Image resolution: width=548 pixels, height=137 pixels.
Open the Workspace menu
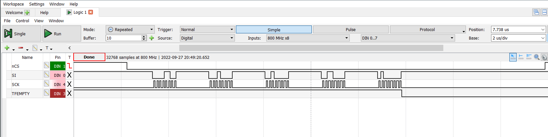tap(13, 4)
